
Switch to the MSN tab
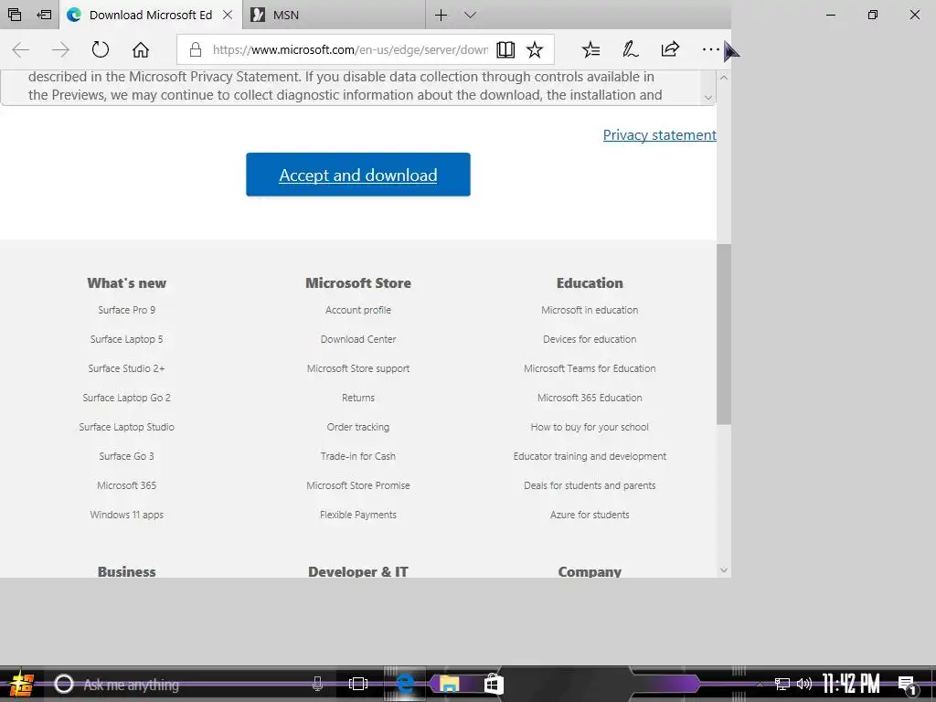click(335, 15)
